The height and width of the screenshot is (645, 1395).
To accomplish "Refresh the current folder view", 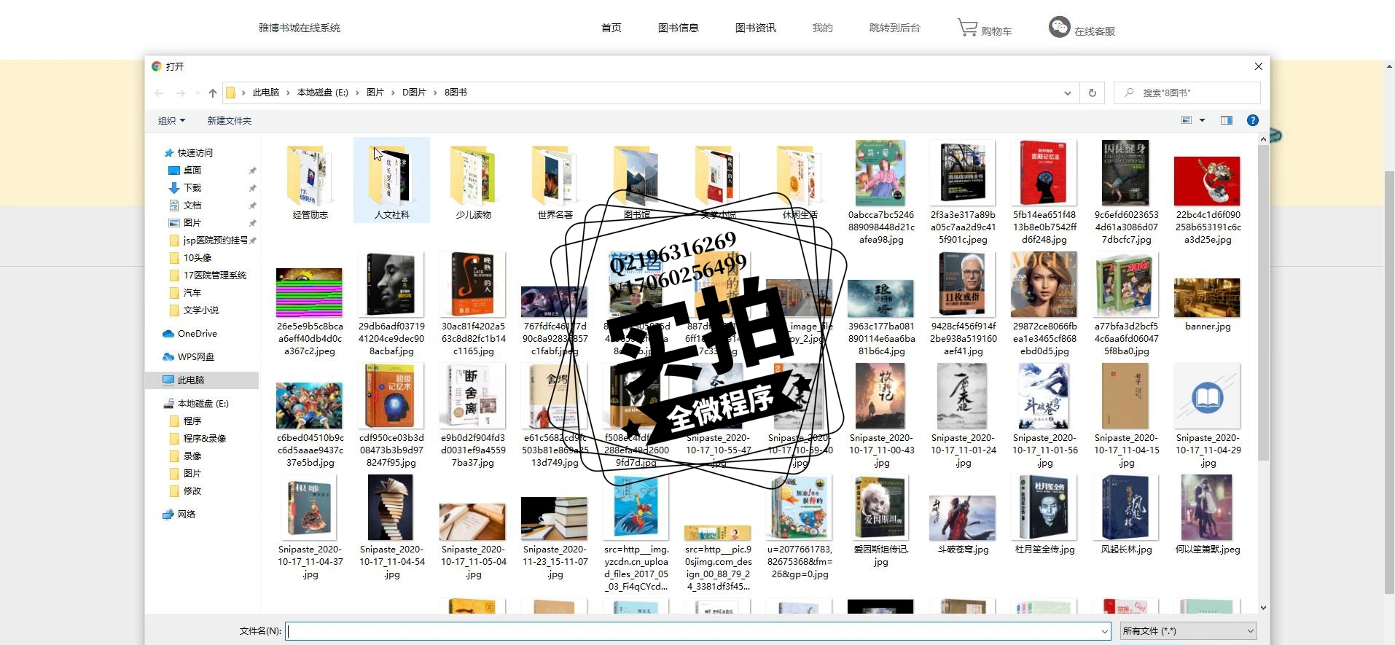I will pos(1092,93).
